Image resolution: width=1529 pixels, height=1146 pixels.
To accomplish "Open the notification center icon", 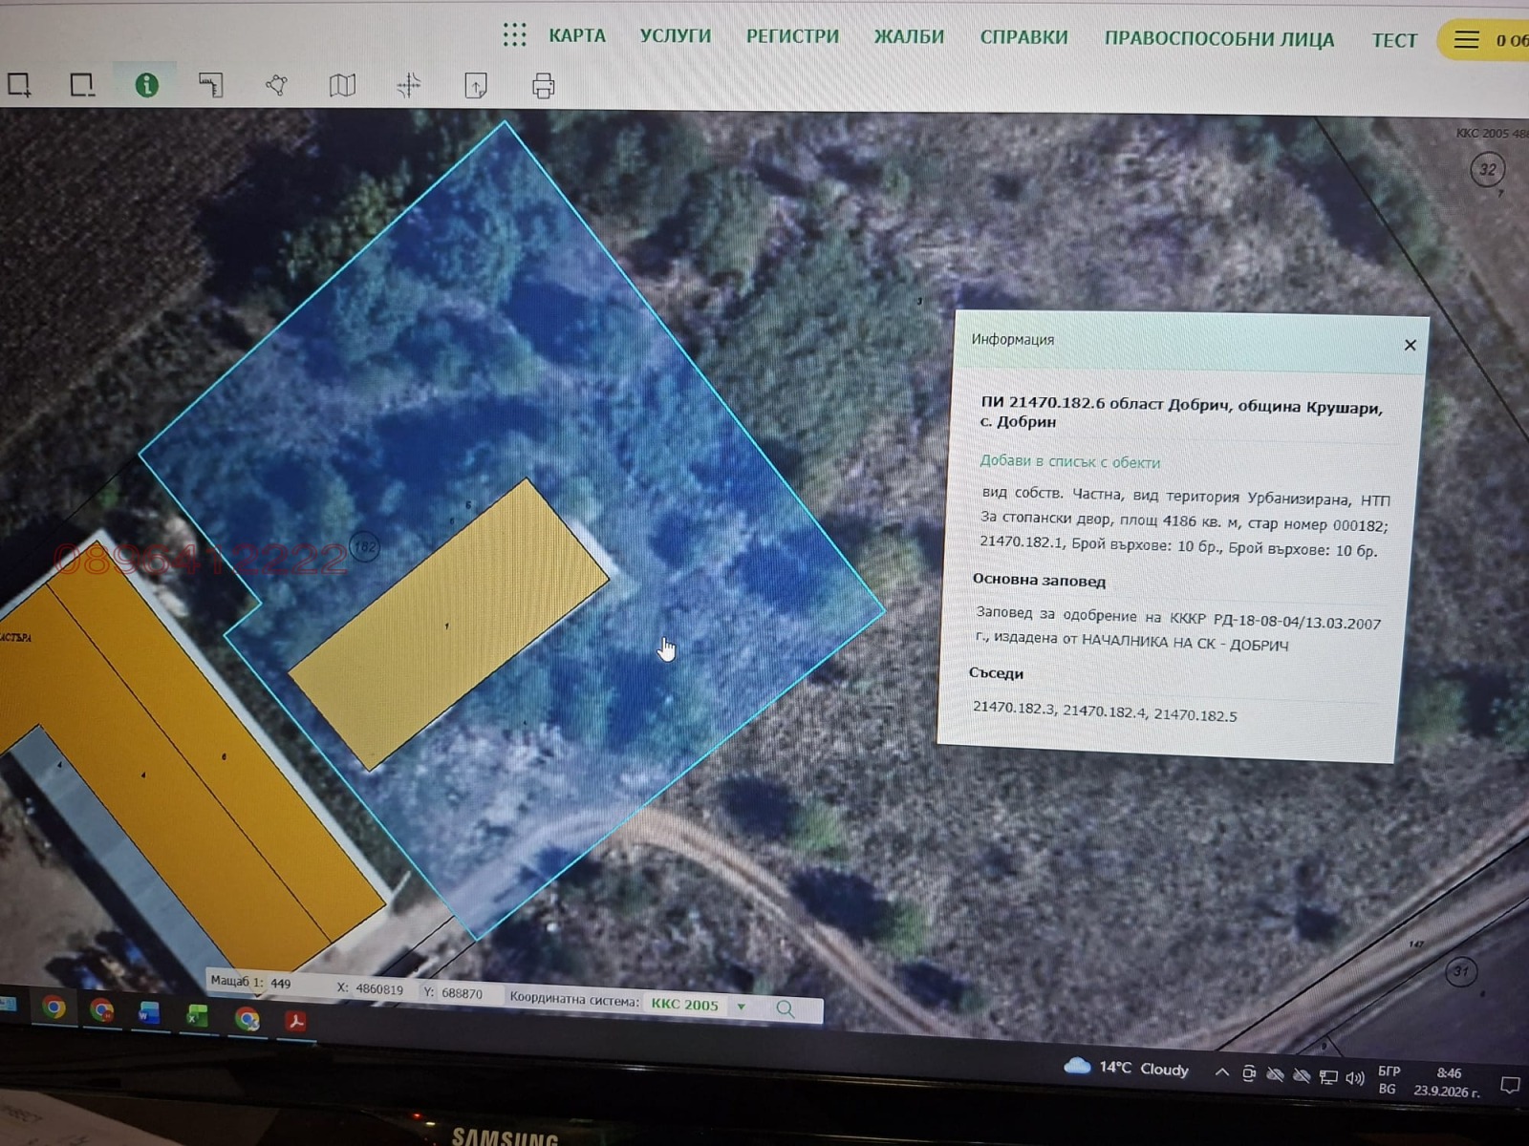I will point(1510,1086).
